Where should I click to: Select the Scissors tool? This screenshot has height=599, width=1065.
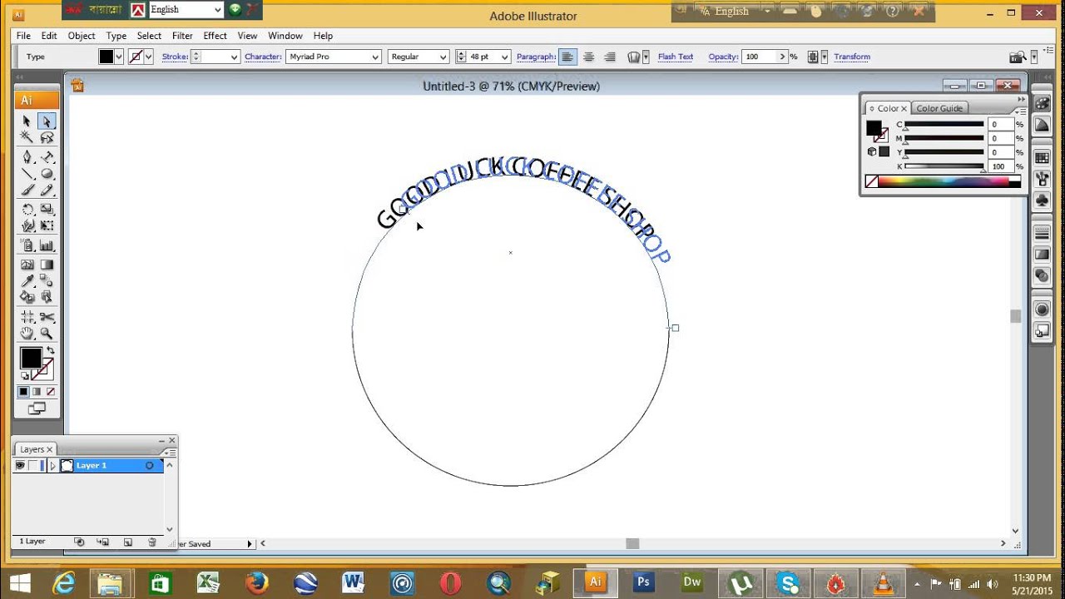(x=47, y=317)
